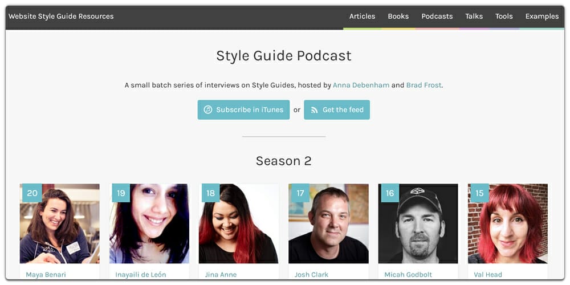Click the Style Guide Podcast heading
The image size is (570, 285).
click(284, 56)
